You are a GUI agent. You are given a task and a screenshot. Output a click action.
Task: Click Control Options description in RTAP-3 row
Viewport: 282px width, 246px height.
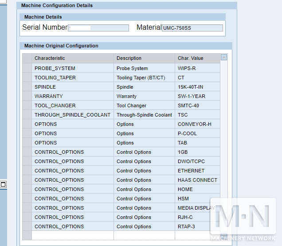tap(144, 226)
